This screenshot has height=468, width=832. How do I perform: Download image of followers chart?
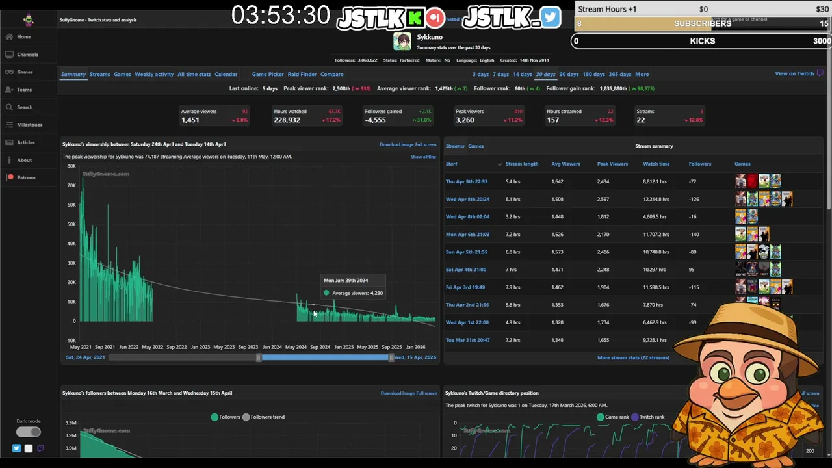point(398,393)
